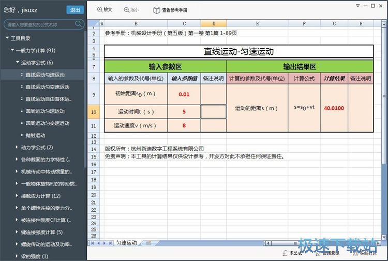Image resolution: width=388 pixels, height=261 pixels.
Task: Switch to the 匀速运动 sheet tab
Action: [x=126, y=243]
